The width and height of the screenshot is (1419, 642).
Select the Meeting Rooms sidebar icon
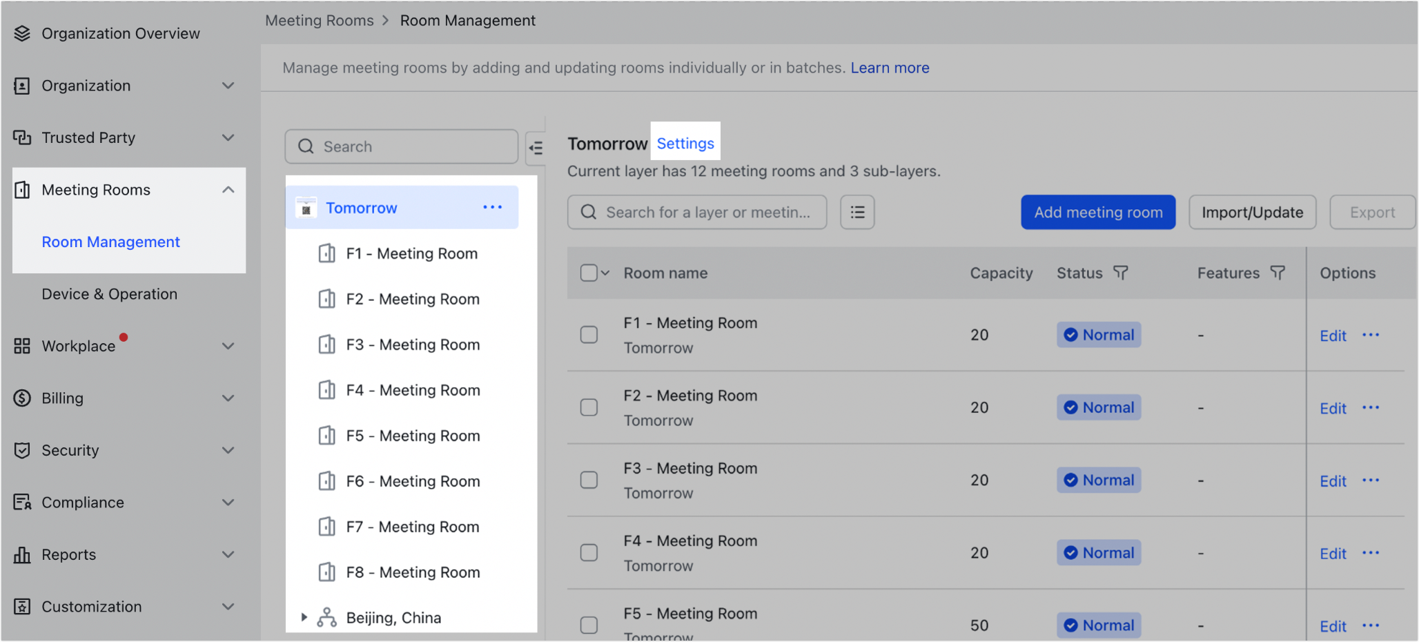(x=21, y=189)
